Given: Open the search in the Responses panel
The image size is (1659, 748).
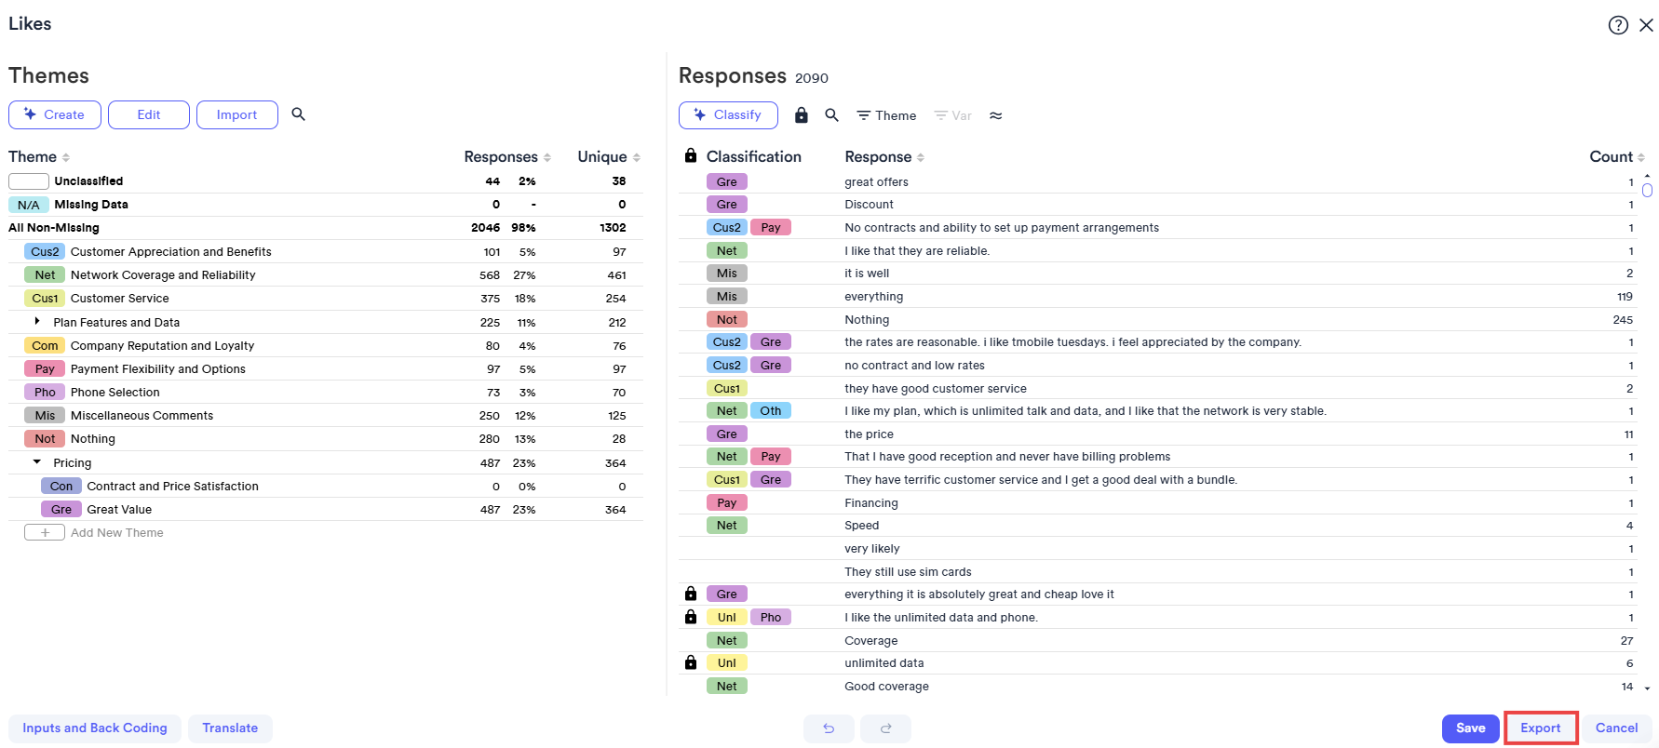Looking at the screenshot, I should [x=831, y=114].
